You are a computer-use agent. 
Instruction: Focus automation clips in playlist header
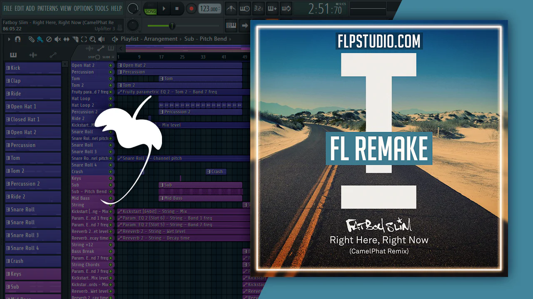pyautogui.click(x=100, y=49)
